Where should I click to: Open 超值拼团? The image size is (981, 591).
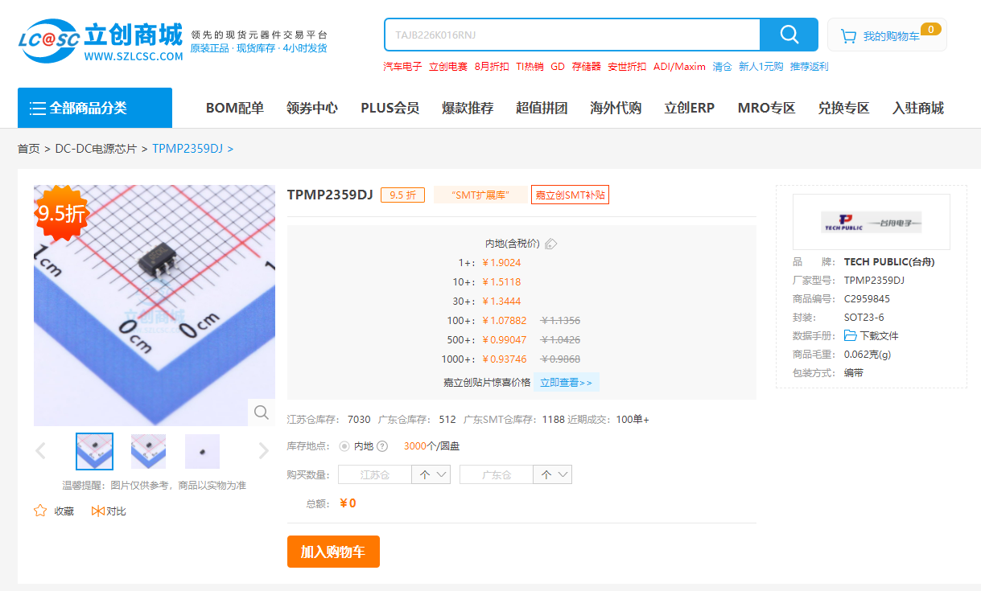click(542, 108)
